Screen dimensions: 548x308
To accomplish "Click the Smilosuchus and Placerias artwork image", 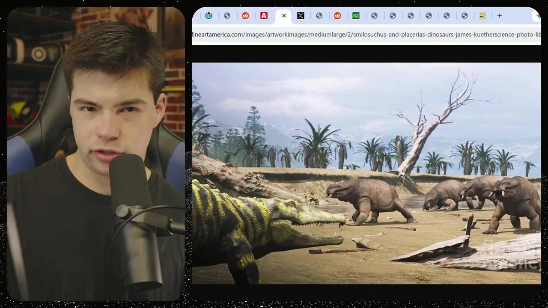I will click(x=366, y=173).
